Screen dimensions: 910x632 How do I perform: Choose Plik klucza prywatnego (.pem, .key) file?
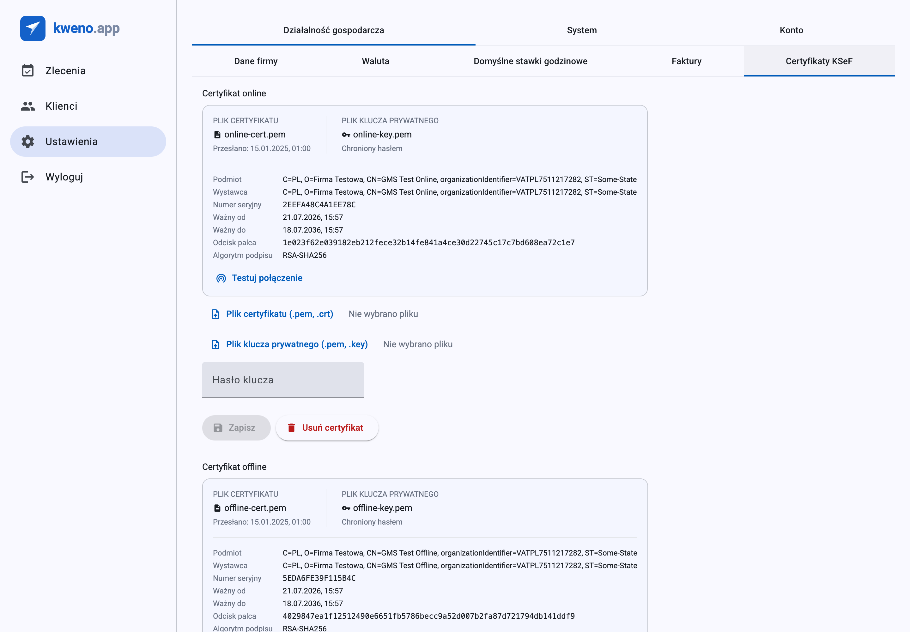[289, 344]
